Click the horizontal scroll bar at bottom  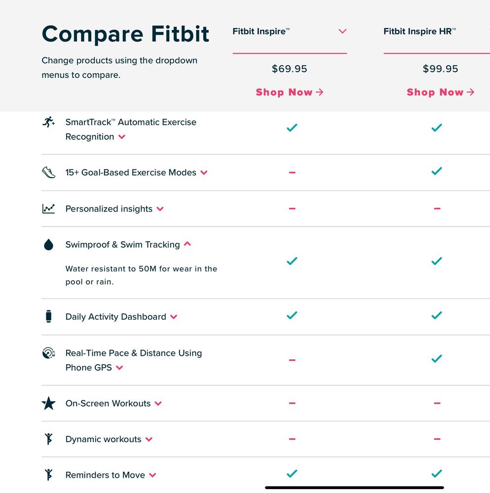pyautogui.click(x=354, y=488)
